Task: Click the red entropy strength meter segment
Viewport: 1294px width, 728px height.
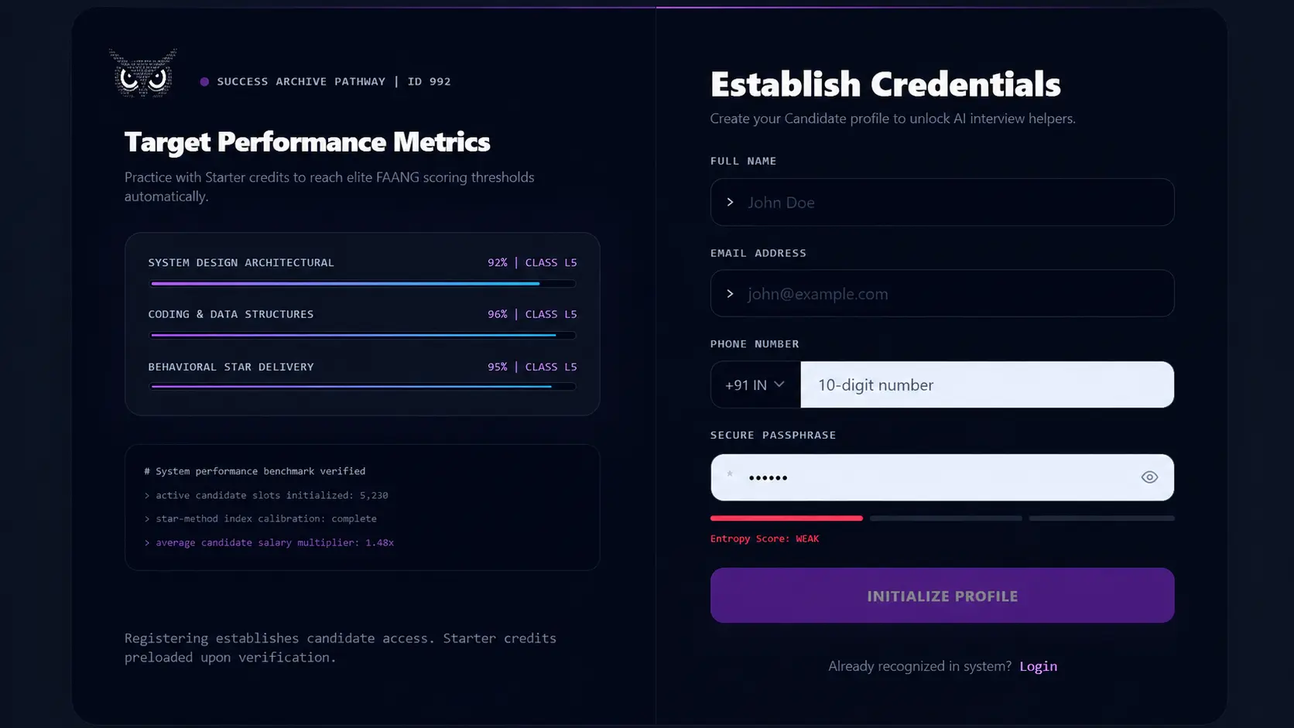Action: click(786, 518)
